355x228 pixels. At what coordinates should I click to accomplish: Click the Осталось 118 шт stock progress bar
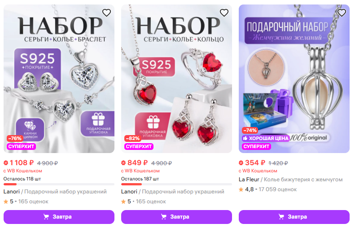(59, 184)
